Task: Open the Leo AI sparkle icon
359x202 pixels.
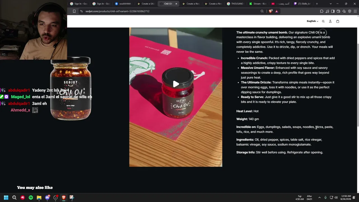Action: (344, 11)
